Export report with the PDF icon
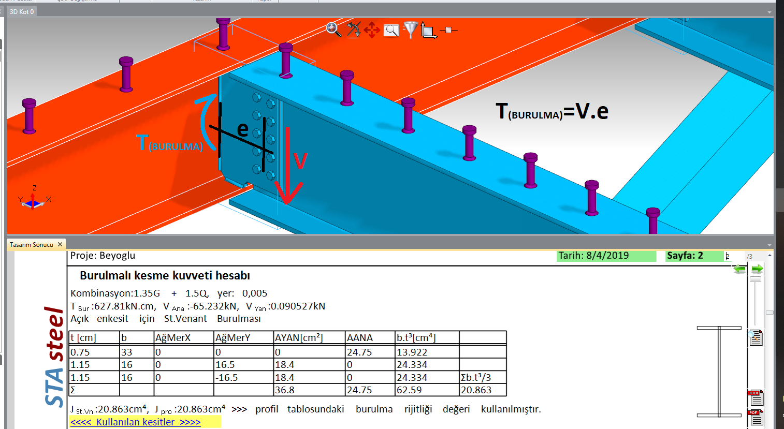This screenshot has height=429, width=784. click(756, 417)
